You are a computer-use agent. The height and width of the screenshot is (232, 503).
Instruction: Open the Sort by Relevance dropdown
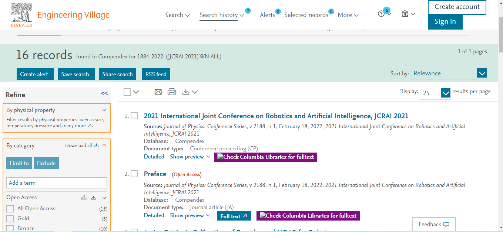(x=482, y=73)
